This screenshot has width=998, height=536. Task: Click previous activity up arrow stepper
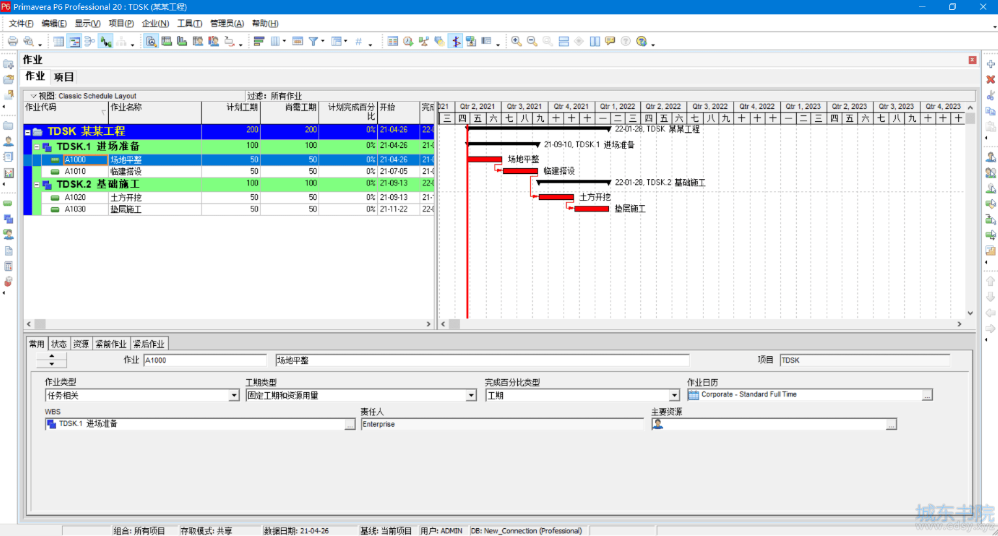coord(51,356)
